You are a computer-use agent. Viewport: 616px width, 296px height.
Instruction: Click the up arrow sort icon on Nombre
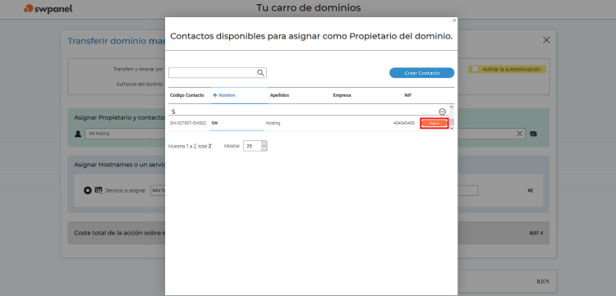(x=215, y=95)
